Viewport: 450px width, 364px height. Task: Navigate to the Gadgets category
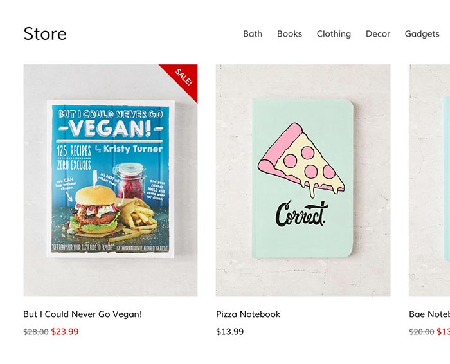click(422, 34)
